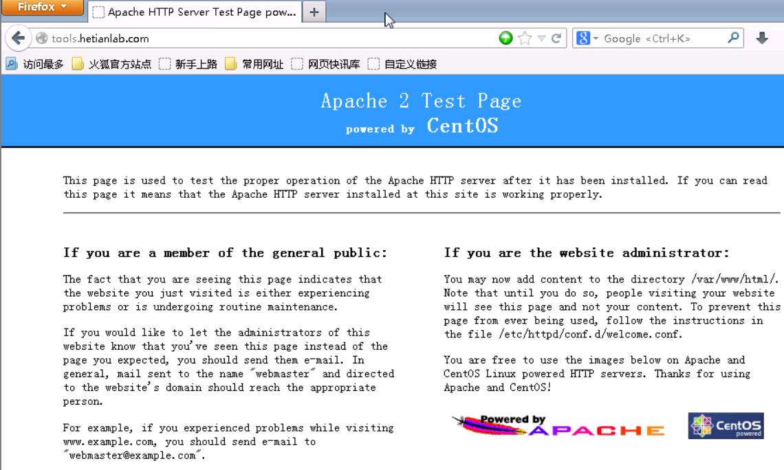Screen dimensions: 784x470
Task: Click the site identity globe icon
Action: point(42,38)
